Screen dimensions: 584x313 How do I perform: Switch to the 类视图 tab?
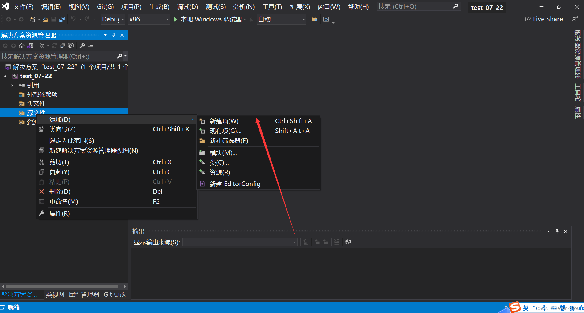[55, 295]
